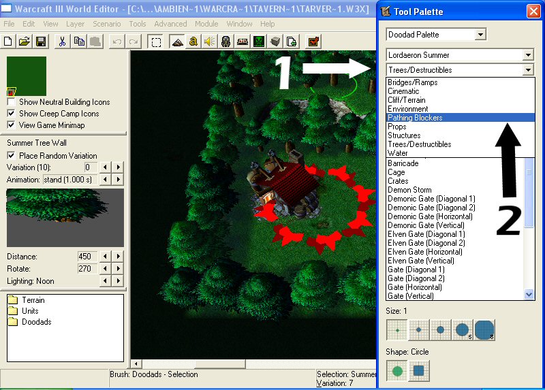Image resolution: width=545 pixels, height=390 pixels.
Task: Open the Doodads folder in tree
Action: point(37,322)
